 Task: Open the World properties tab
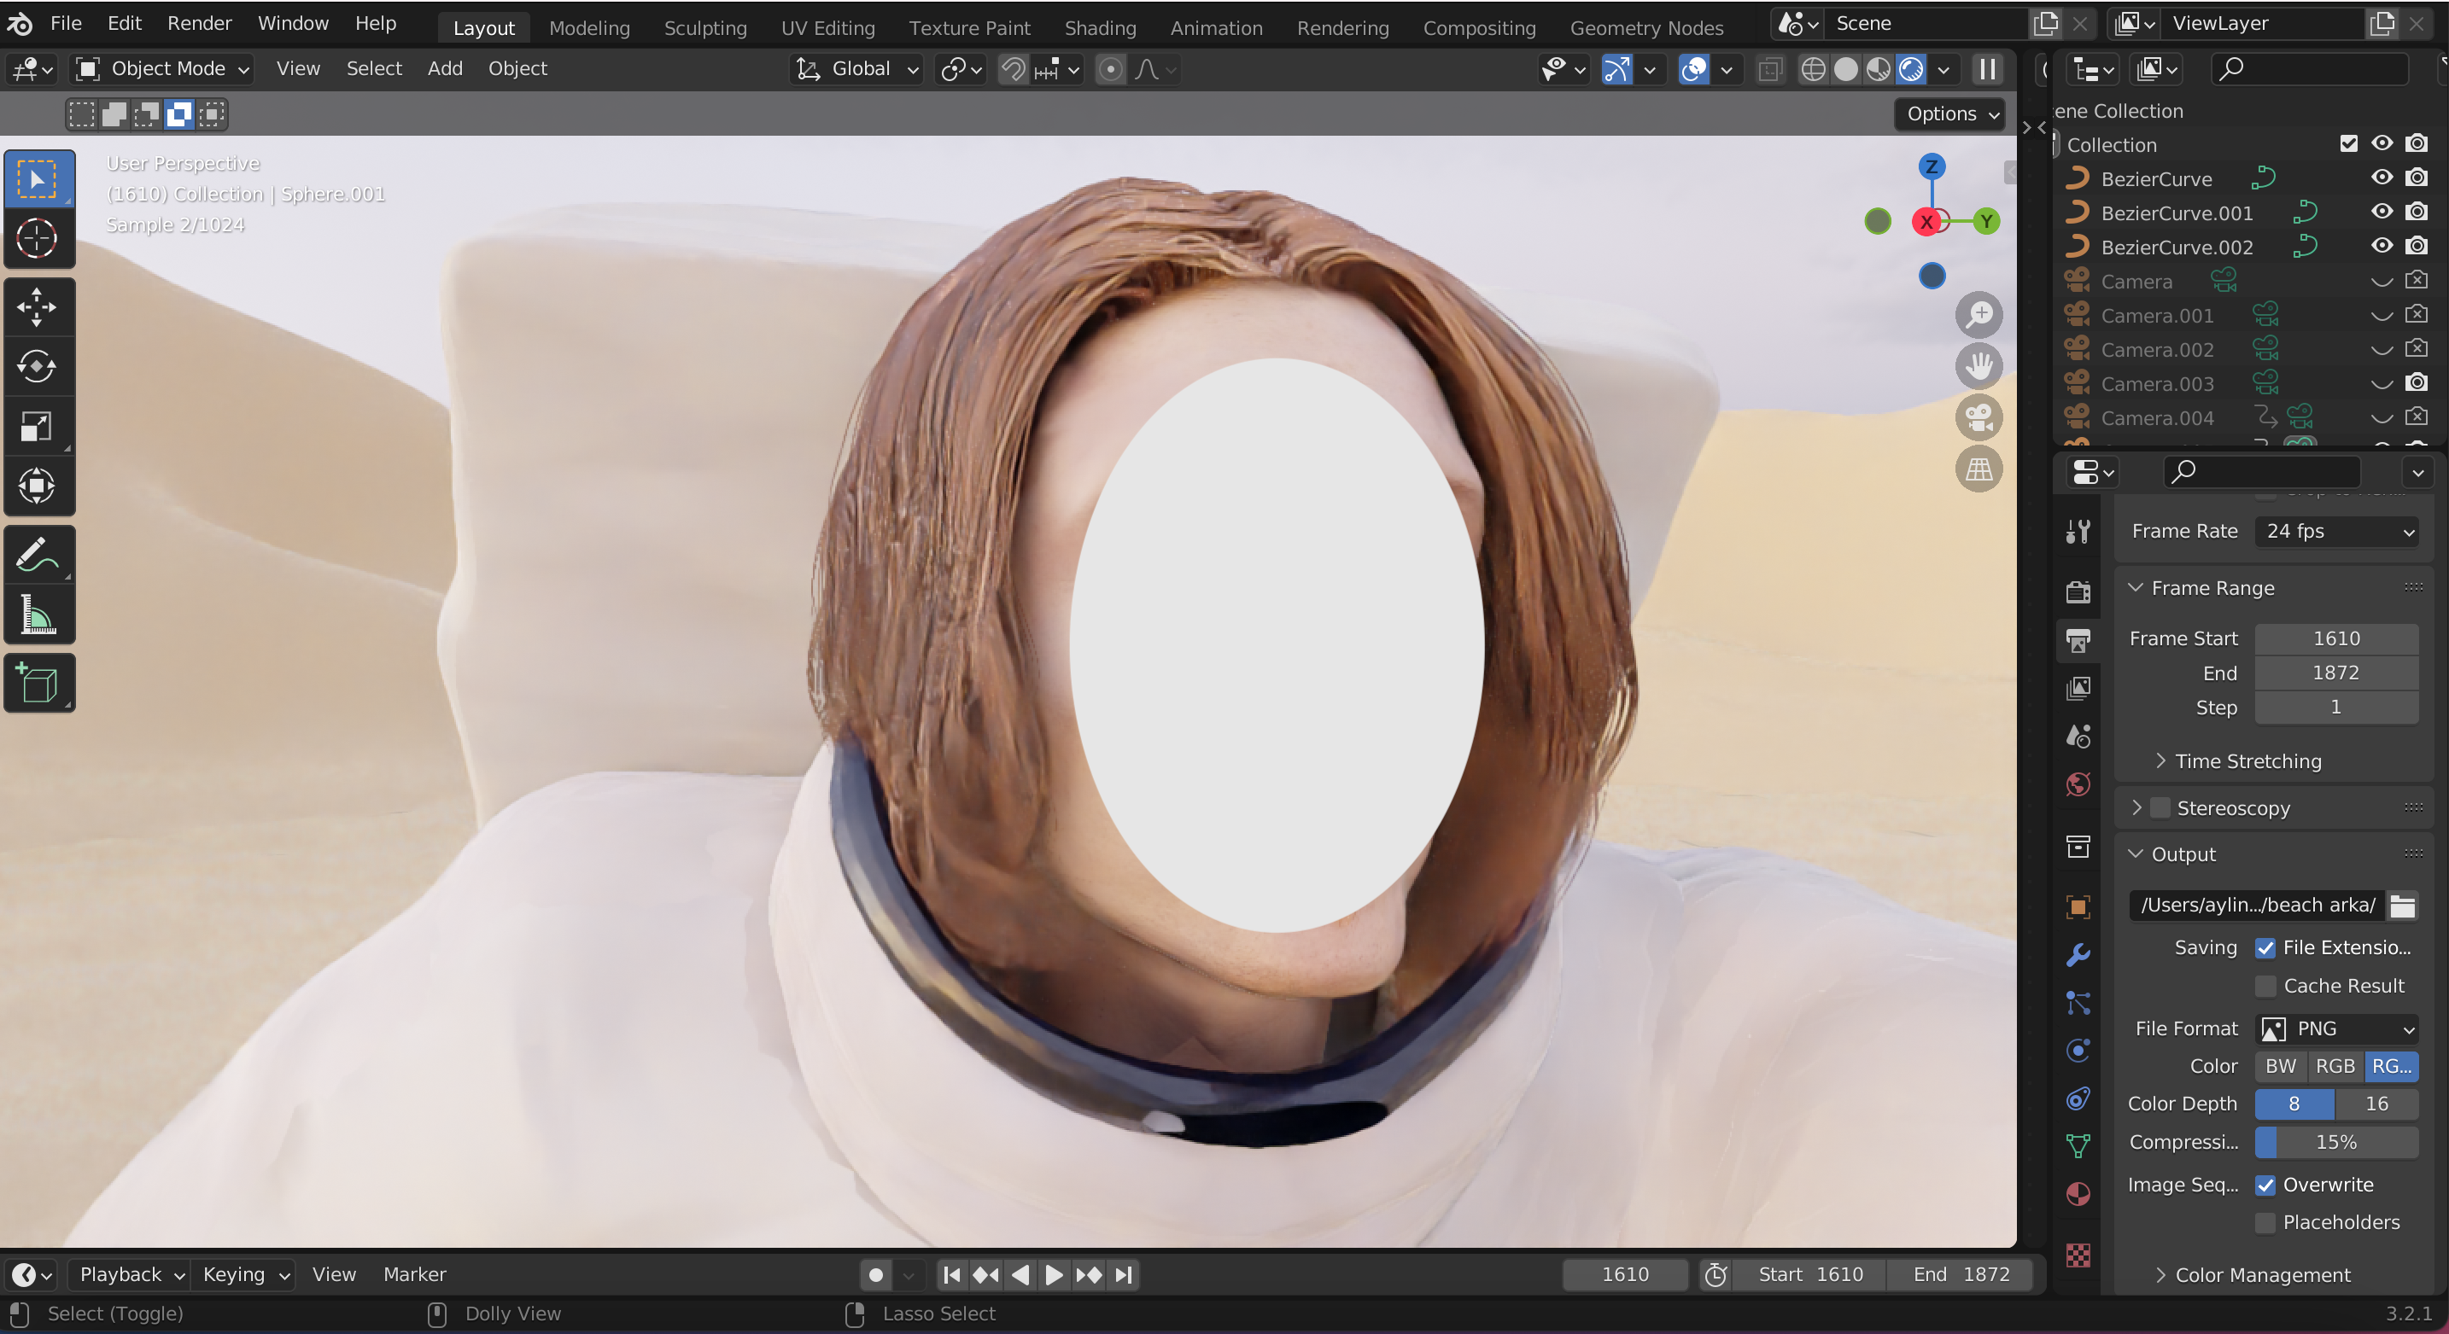pyautogui.click(x=2078, y=784)
